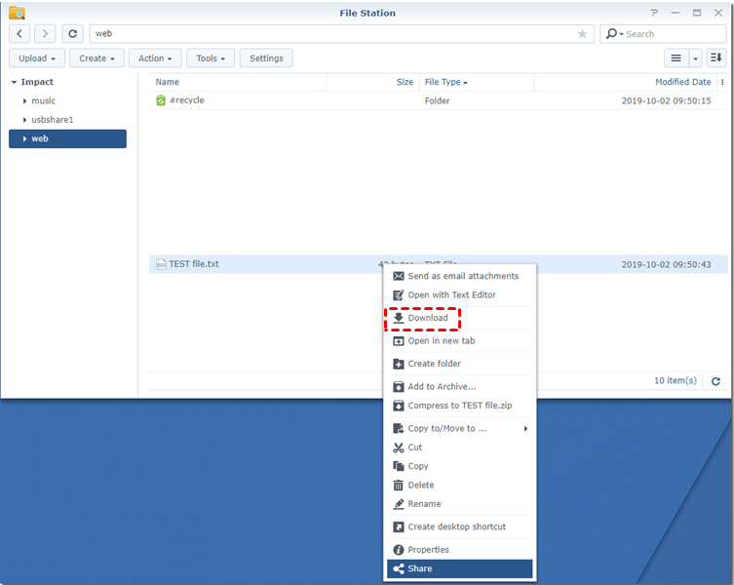
Task: Click the #recycle bin icon
Action: tap(161, 100)
